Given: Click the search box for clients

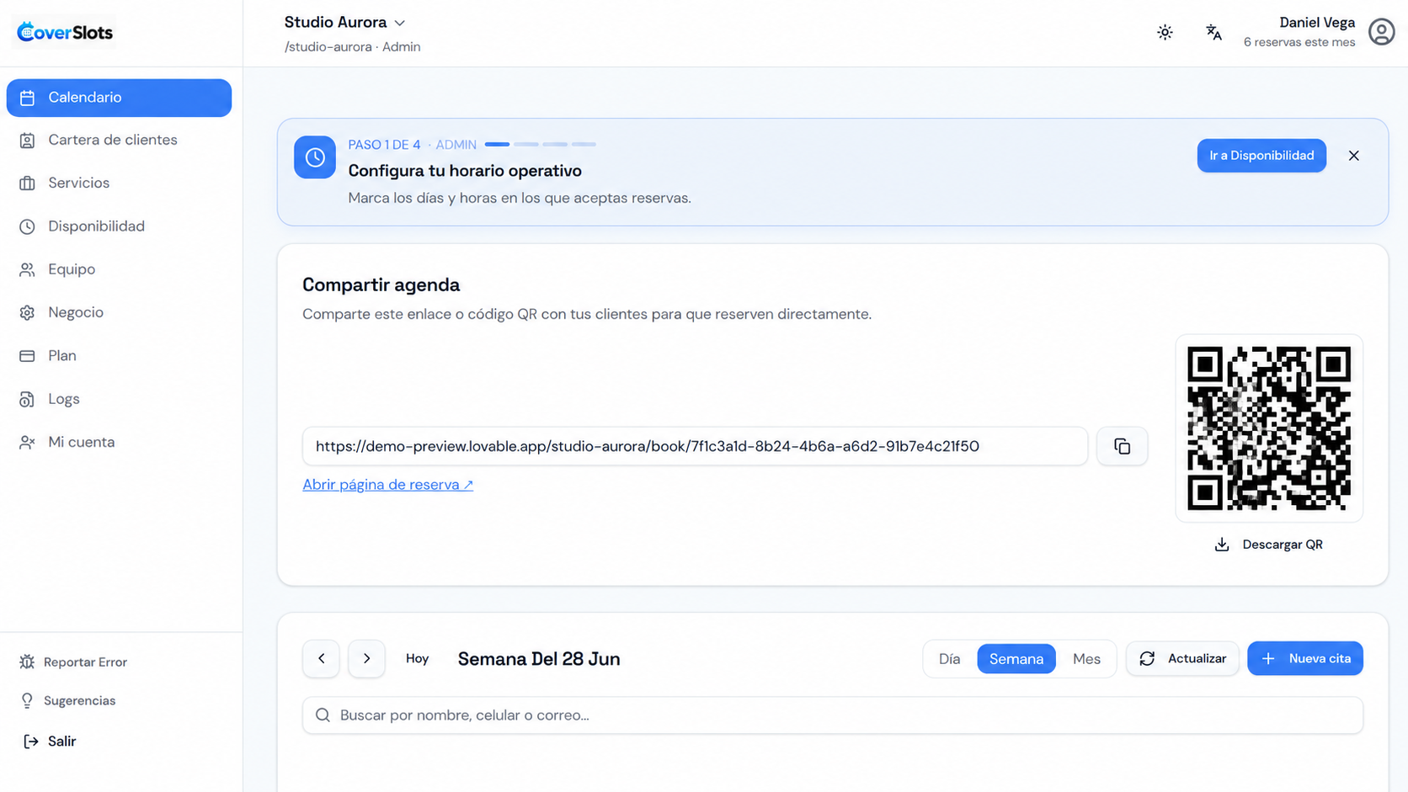Looking at the screenshot, I should click(x=833, y=715).
